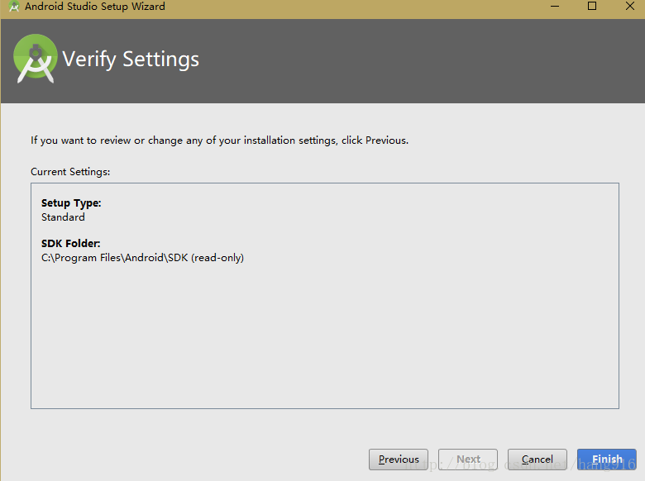Close the Setup Wizard window
Screen dimensions: 645x481
pyautogui.click(x=630, y=6)
